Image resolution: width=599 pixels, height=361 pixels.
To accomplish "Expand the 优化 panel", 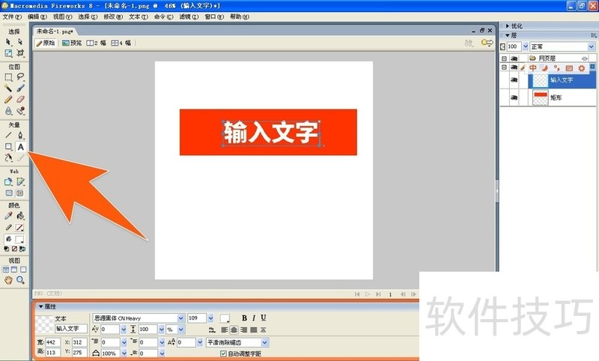I will tap(508, 26).
